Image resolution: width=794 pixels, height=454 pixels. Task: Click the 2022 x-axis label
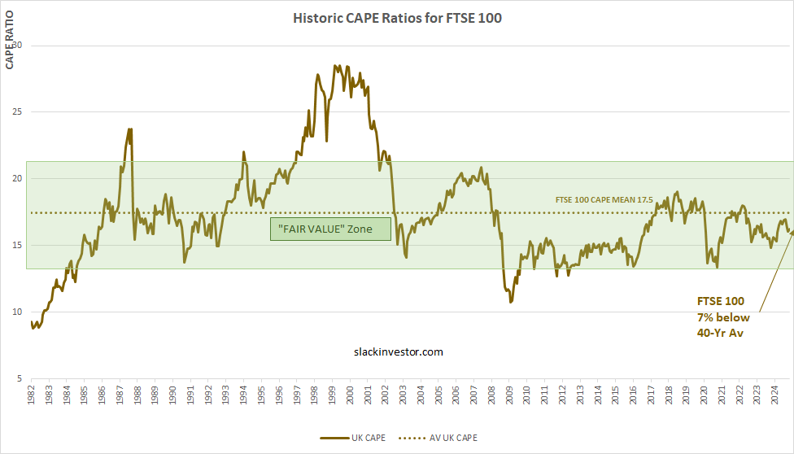(x=739, y=395)
